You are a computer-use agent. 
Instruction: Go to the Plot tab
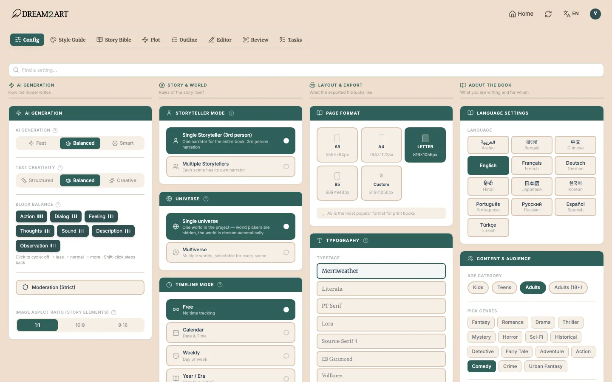pyautogui.click(x=151, y=40)
